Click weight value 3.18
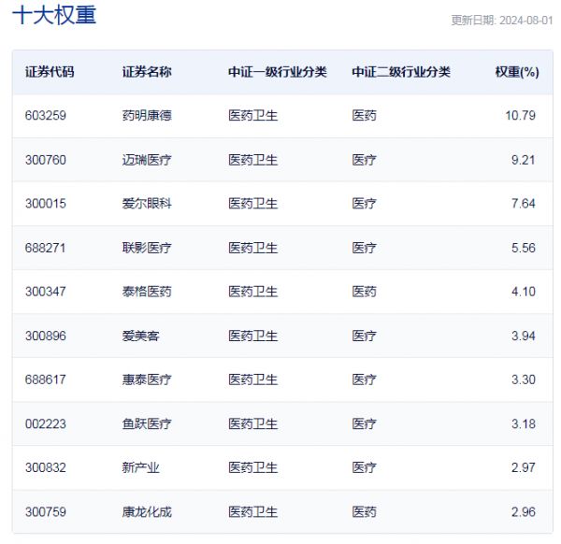Image resolution: width=561 pixels, height=544 pixels. click(523, 423)
